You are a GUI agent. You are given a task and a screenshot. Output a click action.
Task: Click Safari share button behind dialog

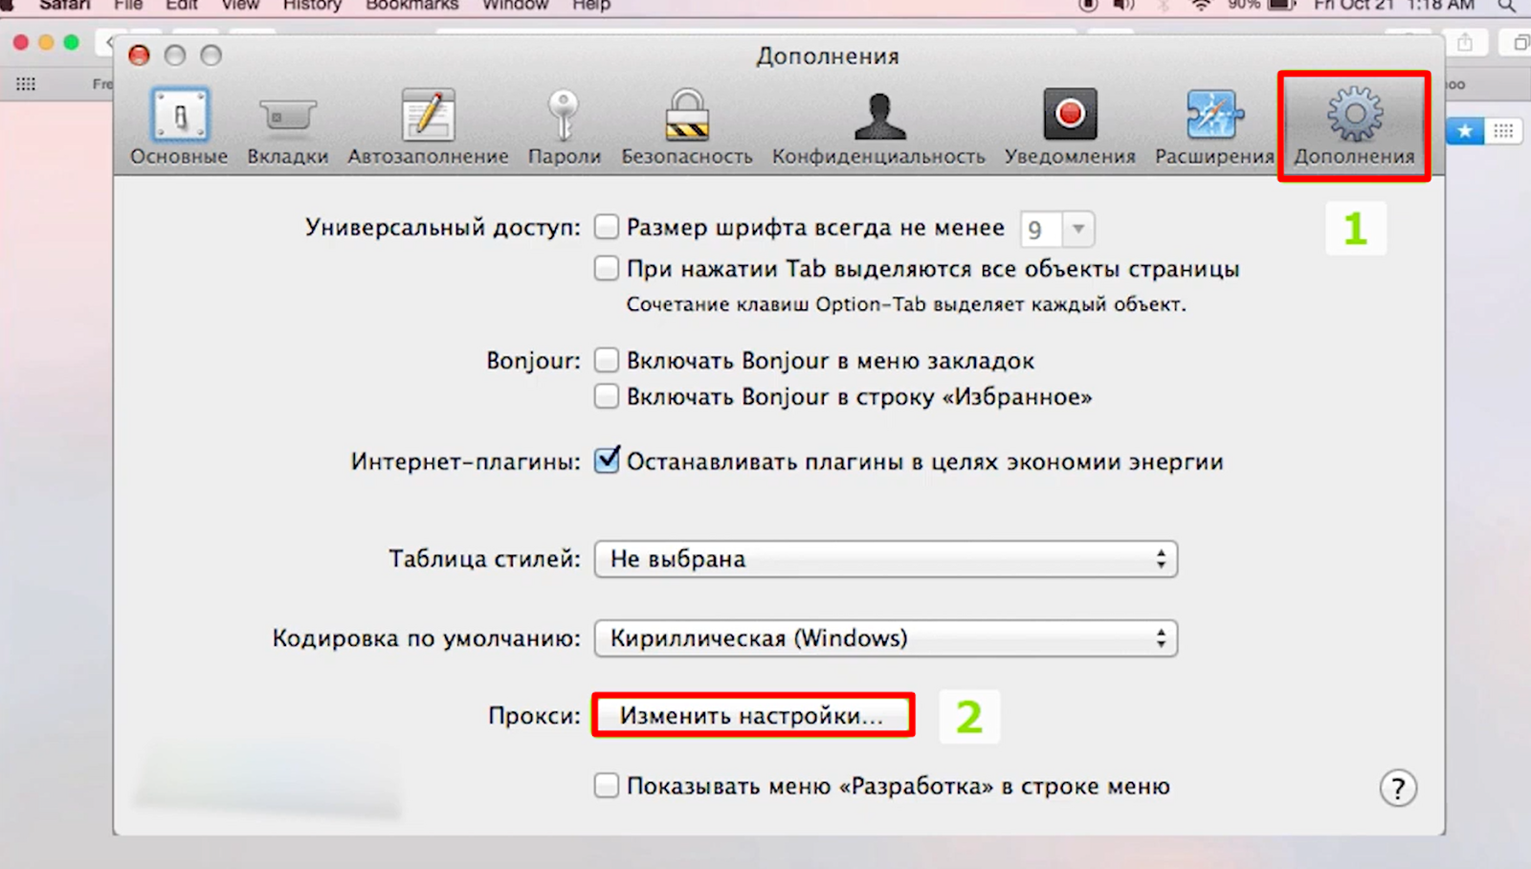pyautogui.click(x=1464, y=43)
